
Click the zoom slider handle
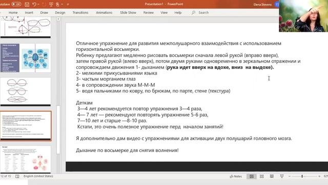click(302, 176)
